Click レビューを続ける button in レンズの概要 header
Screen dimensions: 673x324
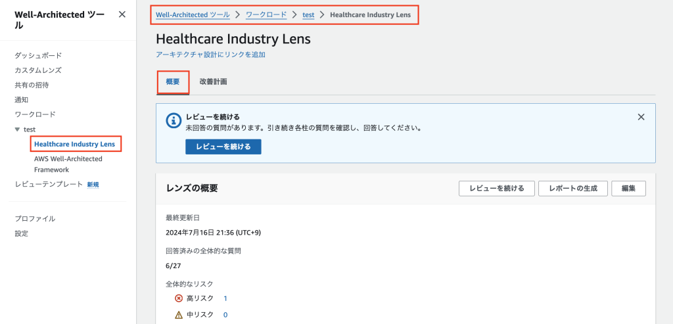click(x=497, y=189)
